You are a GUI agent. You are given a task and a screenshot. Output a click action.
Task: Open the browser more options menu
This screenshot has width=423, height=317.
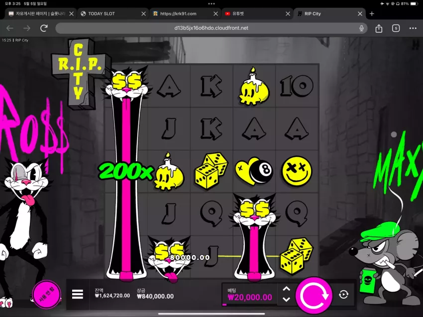(x=413, y=28)
